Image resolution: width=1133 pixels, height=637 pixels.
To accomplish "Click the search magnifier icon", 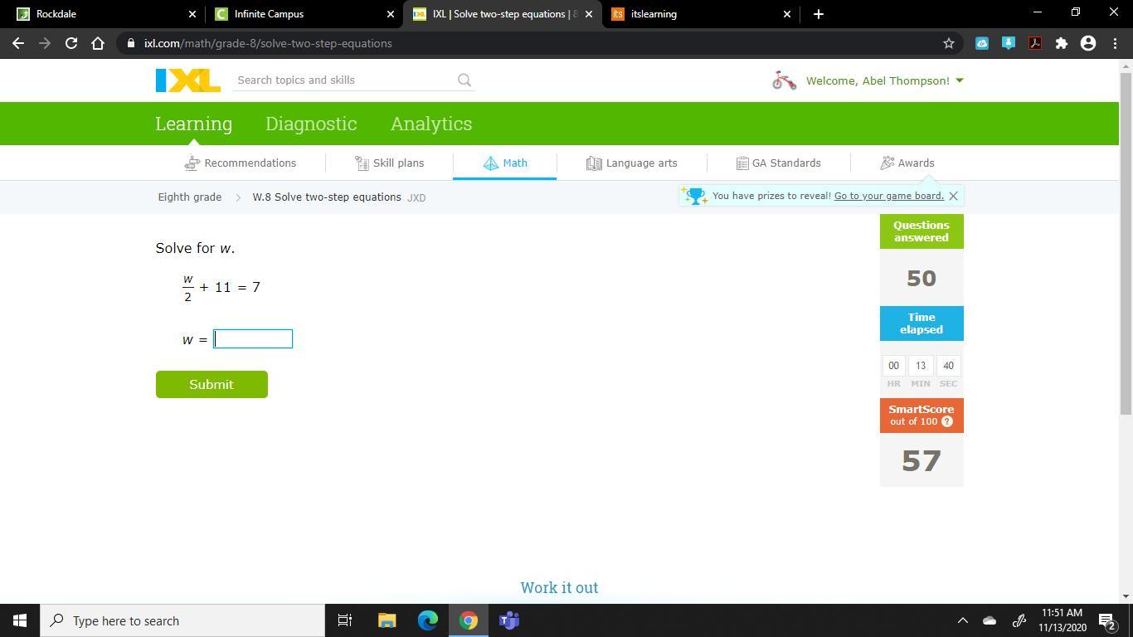I will coord(464,80).
